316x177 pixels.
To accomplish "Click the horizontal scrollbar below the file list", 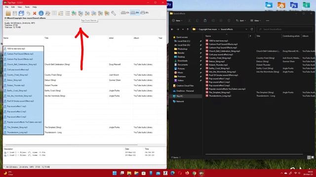I will pos(72,145).
